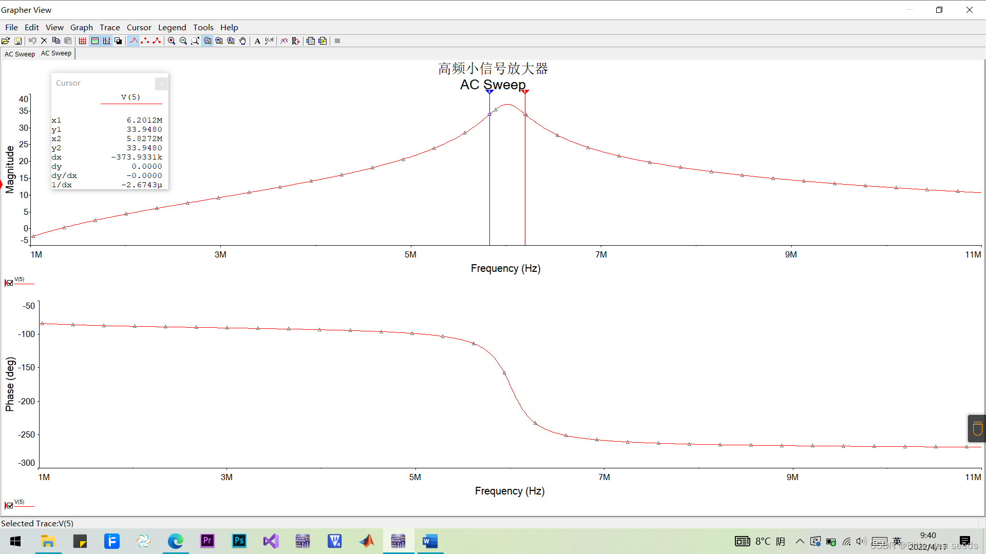Close the Cursor data window
The image size is (986, 554).
[x=161, y=83]
